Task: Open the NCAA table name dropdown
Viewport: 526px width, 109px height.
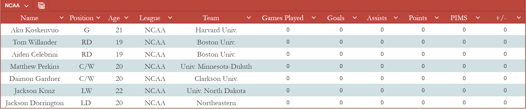Action: pyautogui.click(x=26, y=6)
